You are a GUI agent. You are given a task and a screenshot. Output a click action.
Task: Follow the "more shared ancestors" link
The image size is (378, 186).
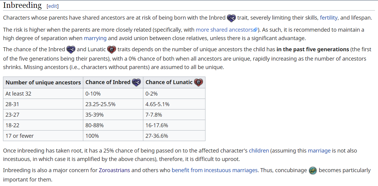pos(224,30)
